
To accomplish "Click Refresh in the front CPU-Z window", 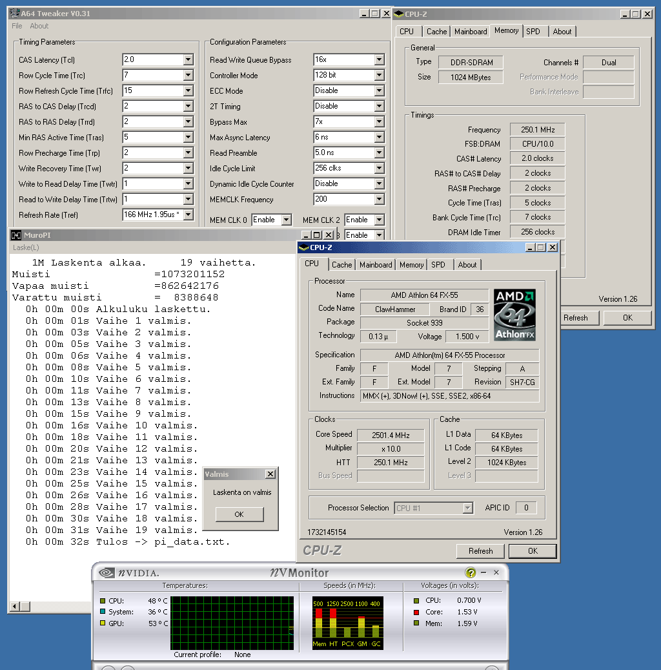I will pos(480,551).
